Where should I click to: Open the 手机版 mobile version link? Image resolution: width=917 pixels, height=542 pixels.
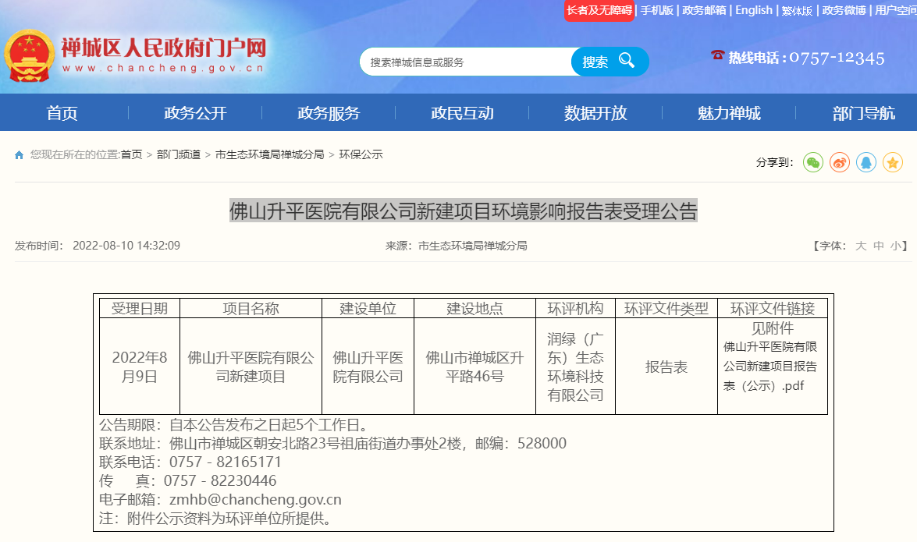[657, 10]
